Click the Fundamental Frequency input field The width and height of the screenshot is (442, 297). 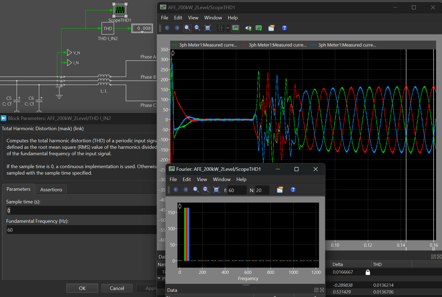point(81,230)
